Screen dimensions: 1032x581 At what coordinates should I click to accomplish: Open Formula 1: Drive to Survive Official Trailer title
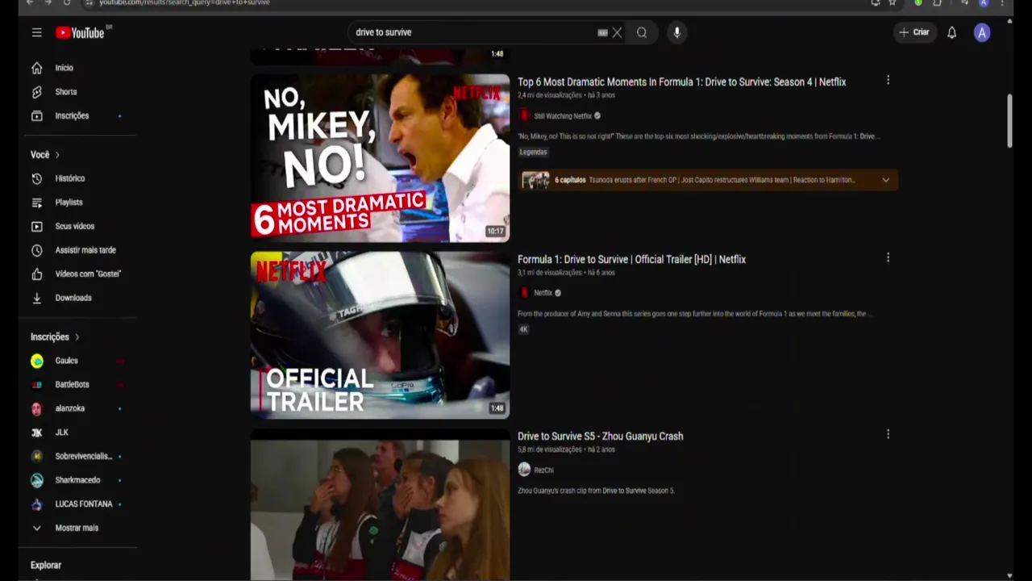631,259
